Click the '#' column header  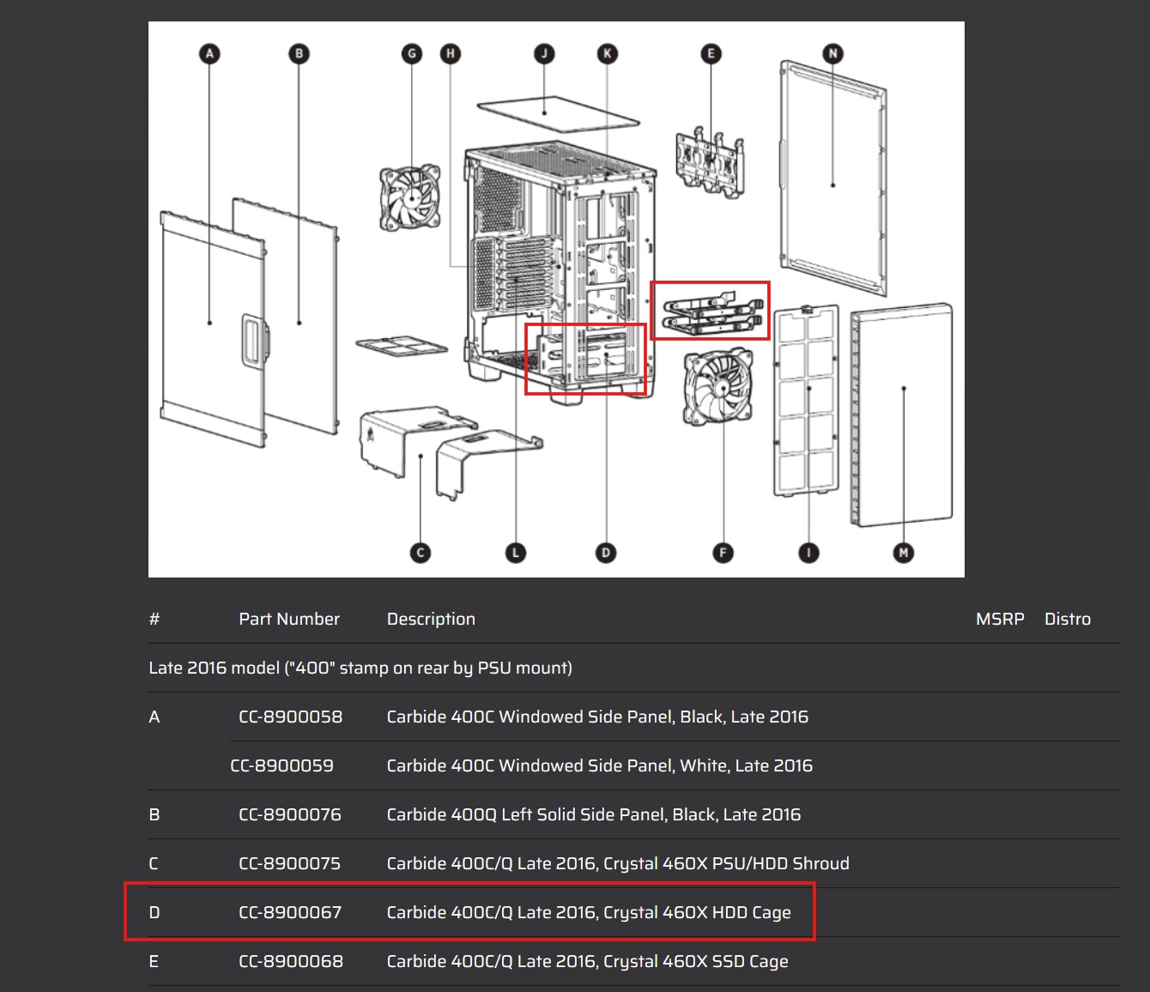[154, 619]
